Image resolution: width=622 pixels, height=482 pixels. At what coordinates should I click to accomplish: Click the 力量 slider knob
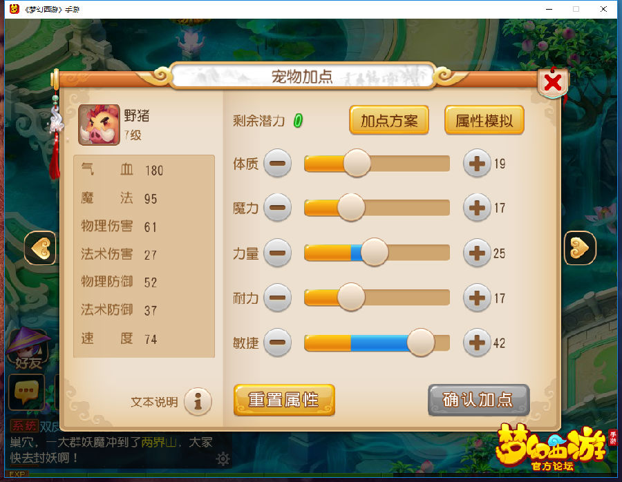click(374, 253)
